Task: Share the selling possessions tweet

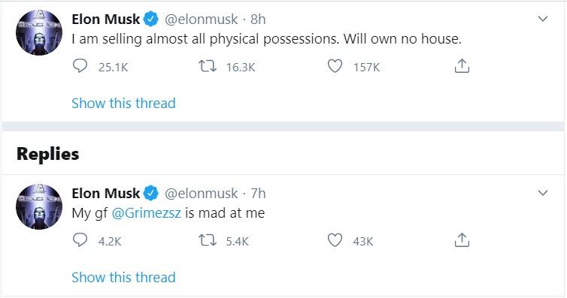Action: [462, 66]
